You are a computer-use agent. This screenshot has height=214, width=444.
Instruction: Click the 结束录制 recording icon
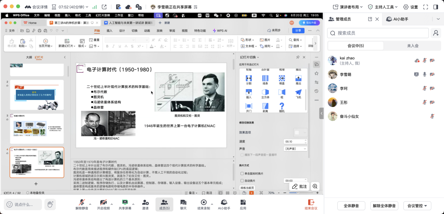coord(204,202)
